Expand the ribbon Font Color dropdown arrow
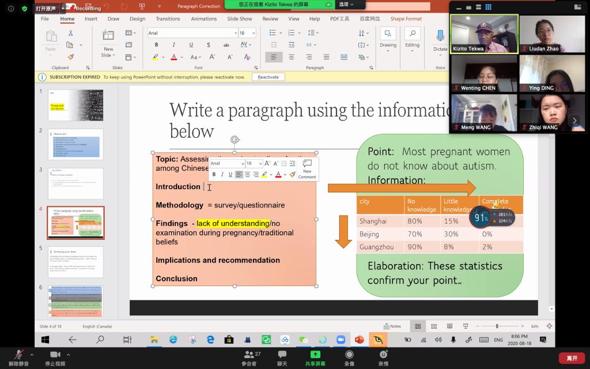590x369 pixels. click(x=181, y=57)
